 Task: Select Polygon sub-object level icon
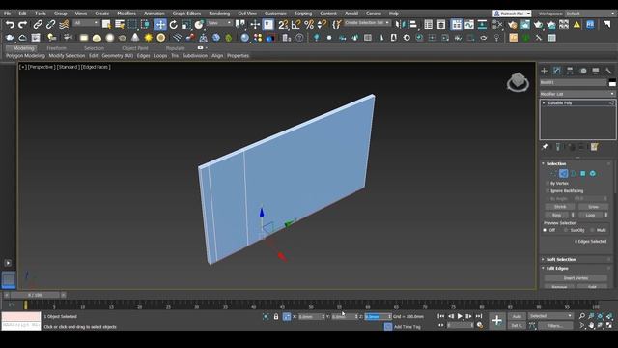(x=583, y=174)
